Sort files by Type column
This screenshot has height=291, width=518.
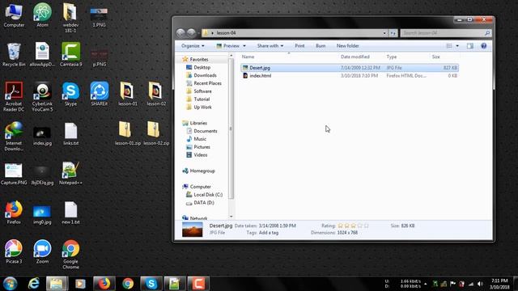[x=392, y=57]
